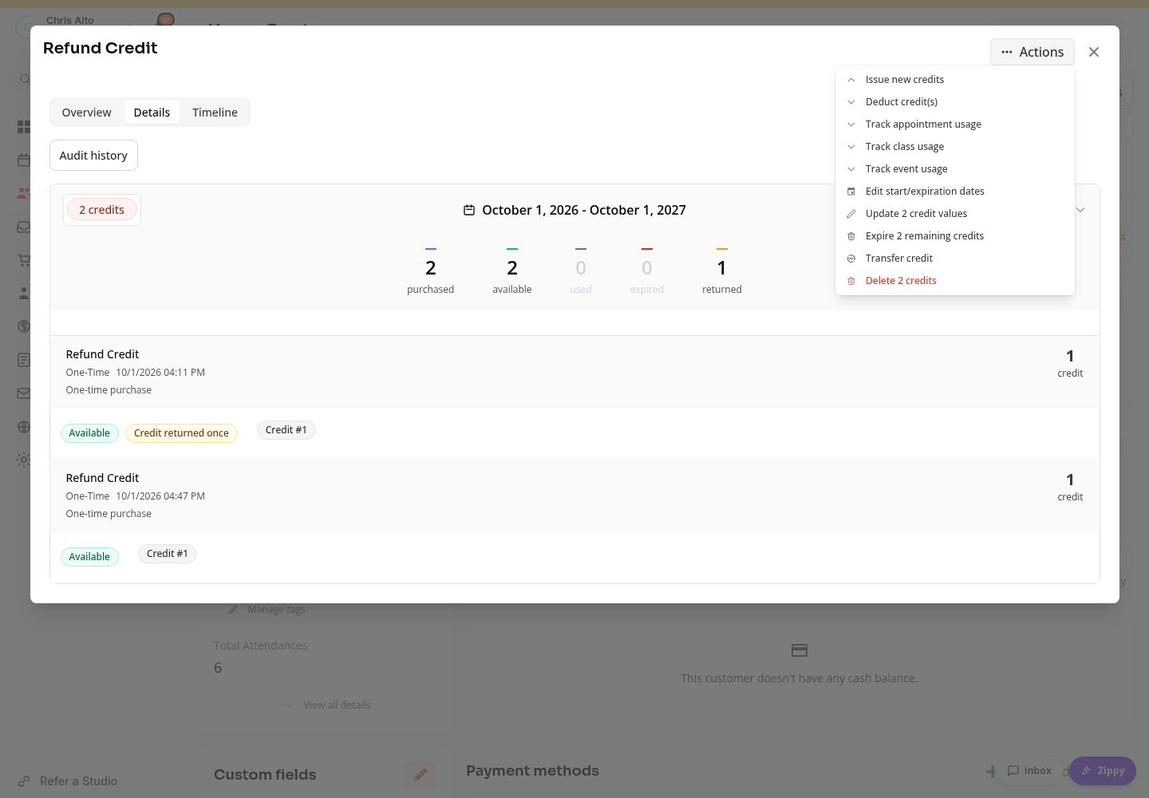1149x798 pixels.
Task: Click the Audit history button
Action: [93, 156]
